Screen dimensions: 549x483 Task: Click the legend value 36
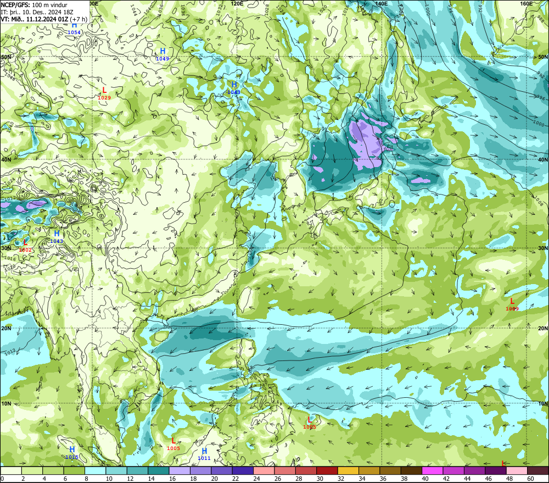click(383, 479)
